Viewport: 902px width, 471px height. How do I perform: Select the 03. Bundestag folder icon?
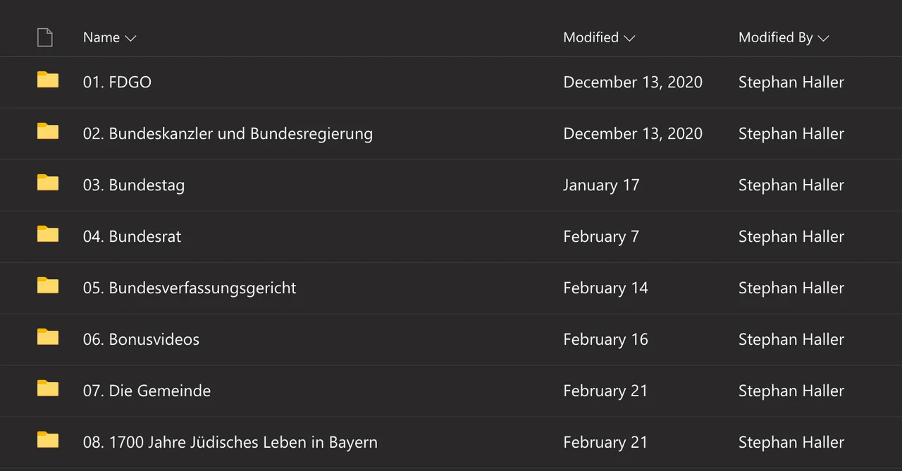pyautogui.click(x=48, y=183)
